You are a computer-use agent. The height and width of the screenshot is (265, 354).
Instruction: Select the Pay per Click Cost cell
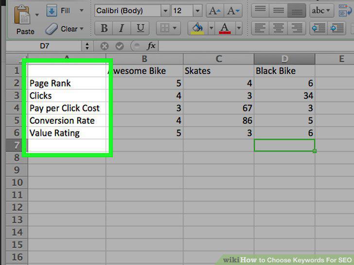pos(67,108)
